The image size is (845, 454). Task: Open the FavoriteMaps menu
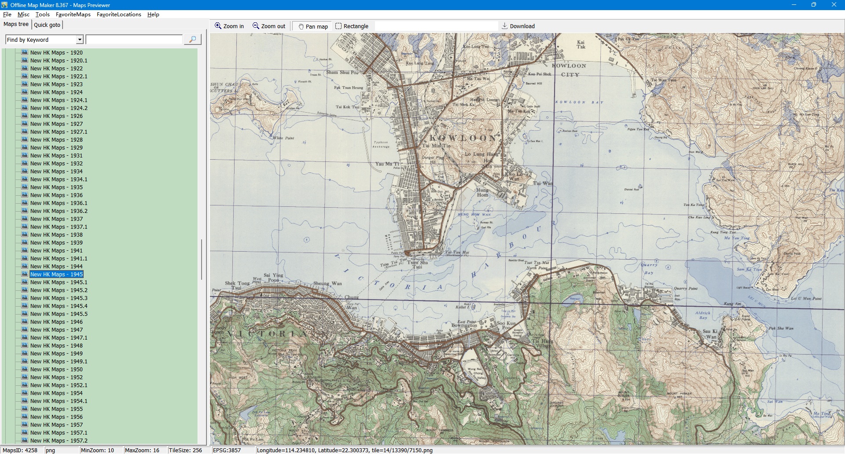pyautogui.click(x=73, y=15)
